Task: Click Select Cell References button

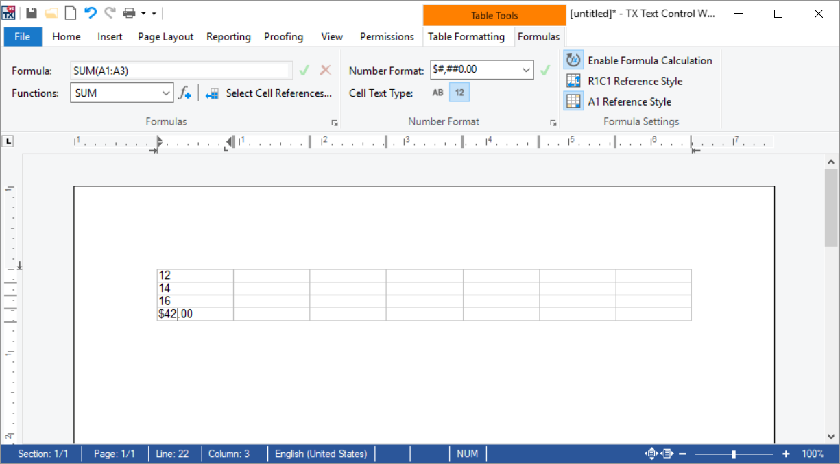Action: pos(268,93)
